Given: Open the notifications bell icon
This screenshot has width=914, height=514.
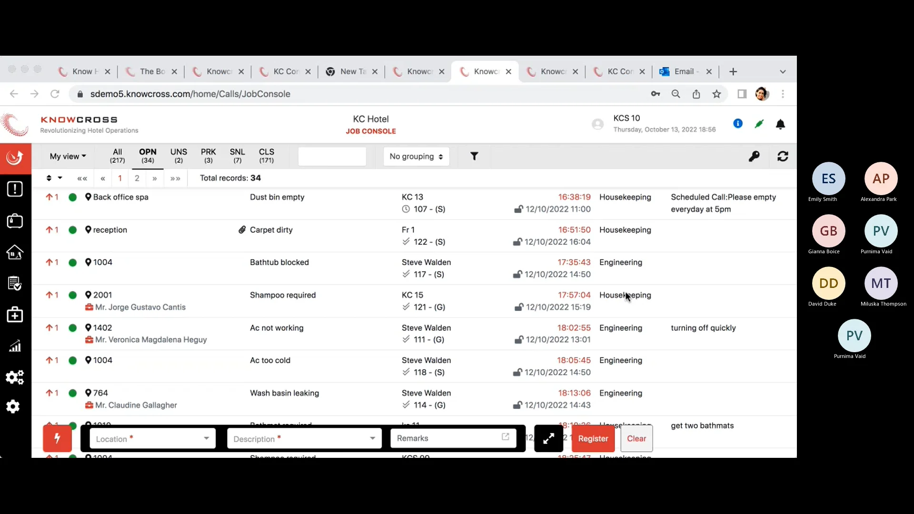Looking at the screenshot, I should (781, 124).
